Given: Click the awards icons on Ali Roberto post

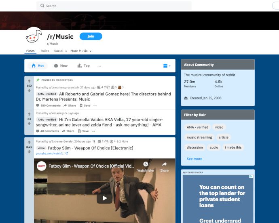Looking at the screenshot, I should [110, 87].
